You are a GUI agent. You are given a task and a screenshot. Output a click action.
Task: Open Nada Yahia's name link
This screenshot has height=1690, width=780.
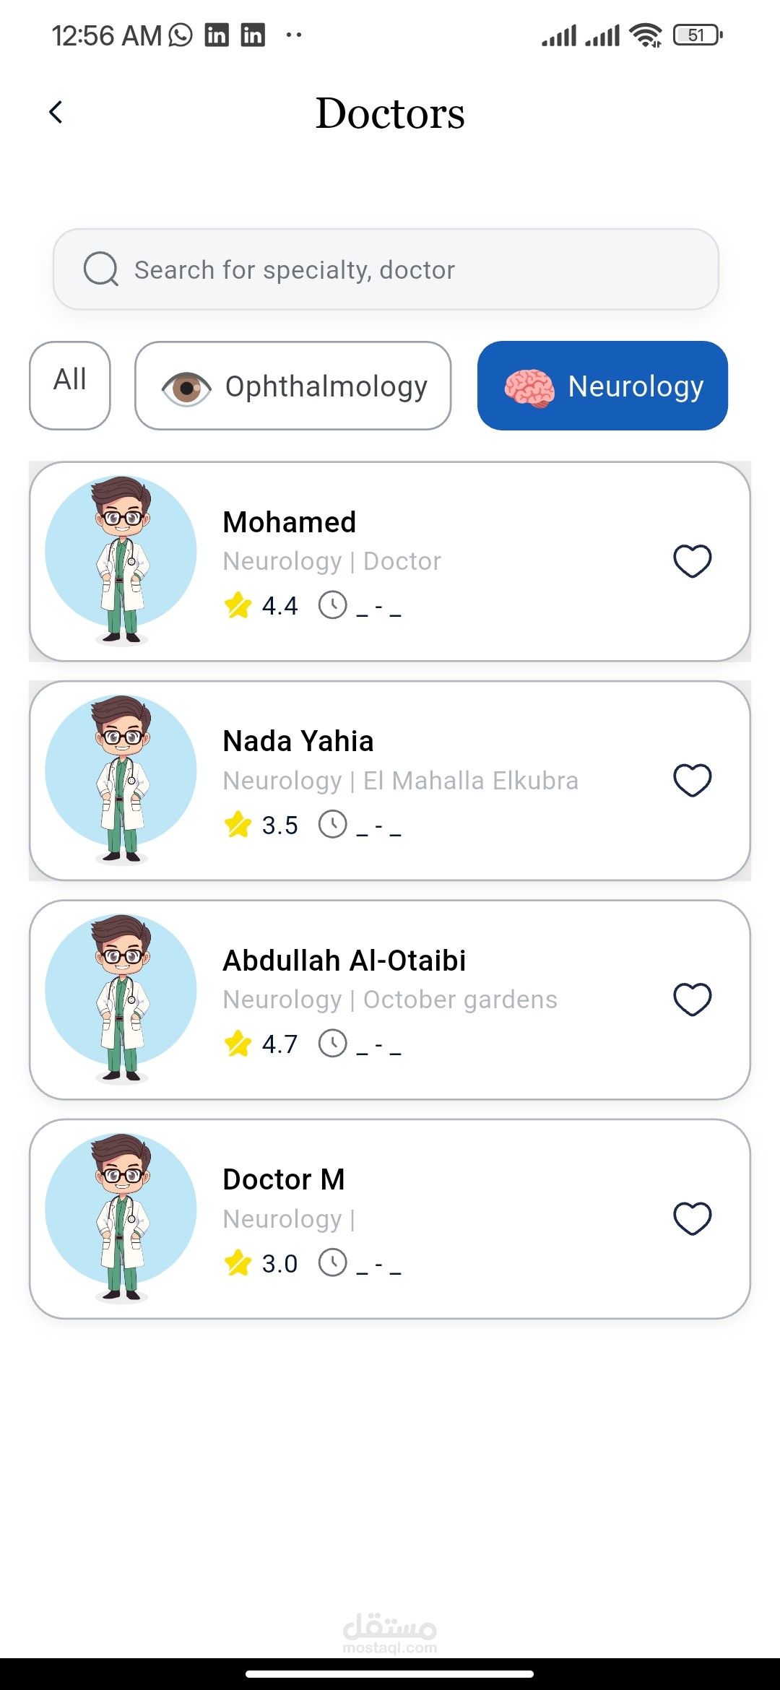point(298,741)
